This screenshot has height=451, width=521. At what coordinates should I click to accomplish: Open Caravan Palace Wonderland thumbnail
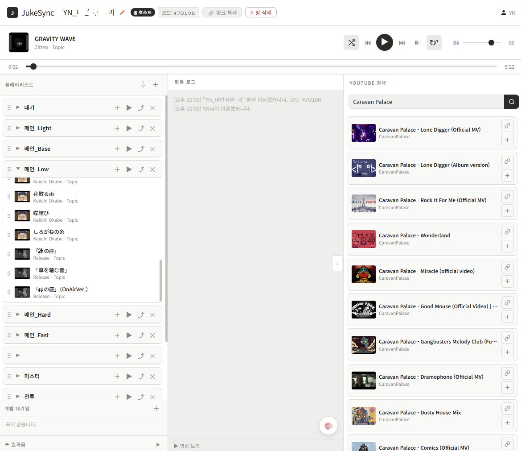pyautogui.click(x=364, y=239)
